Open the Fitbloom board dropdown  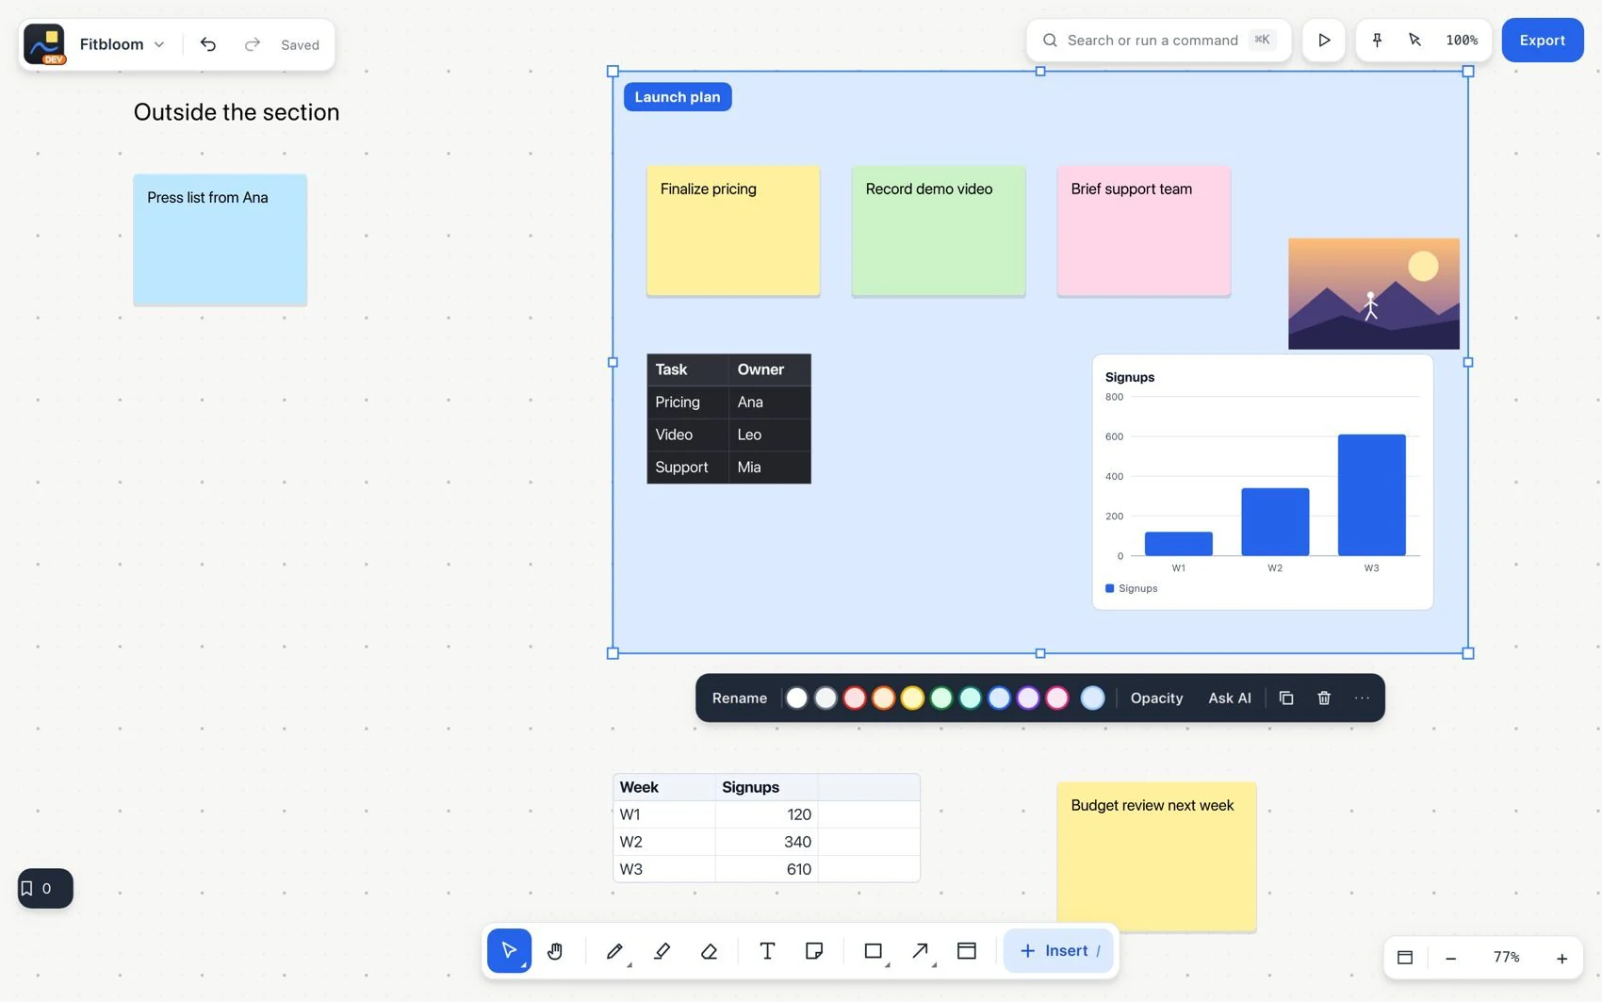tap(122, 44)
